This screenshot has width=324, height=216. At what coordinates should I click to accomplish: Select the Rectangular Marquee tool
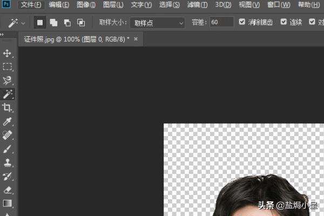[x=8, y=67]
